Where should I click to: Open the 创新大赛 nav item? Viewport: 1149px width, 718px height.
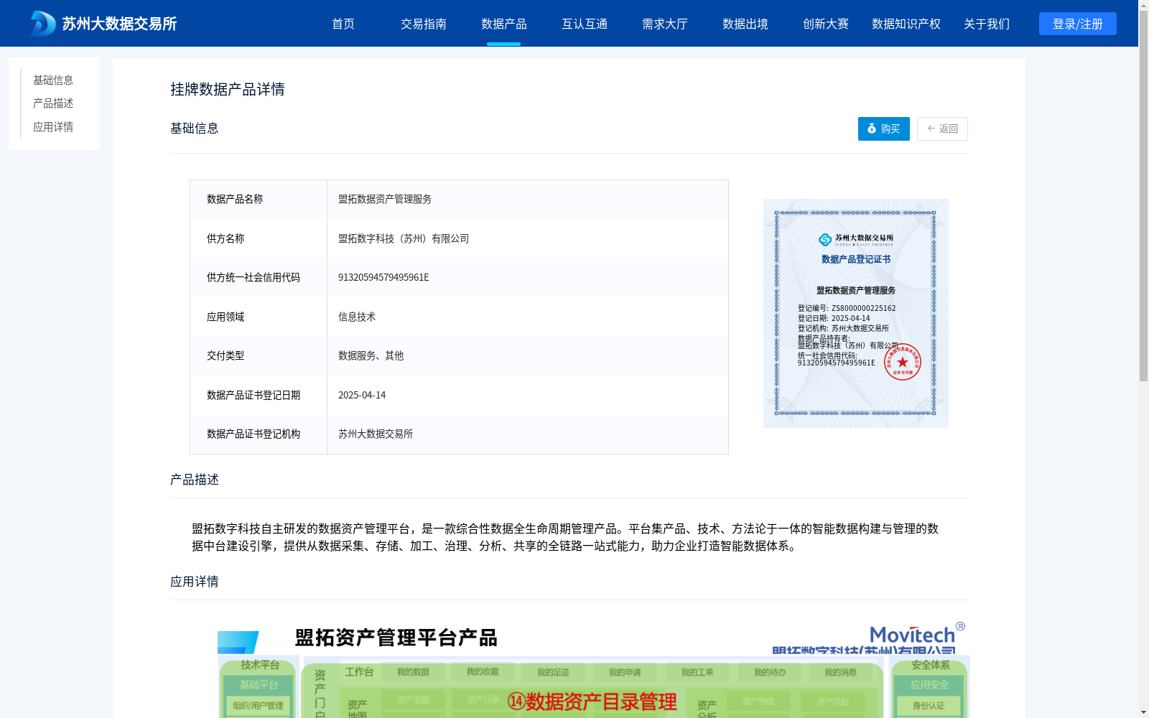[826, 24]
